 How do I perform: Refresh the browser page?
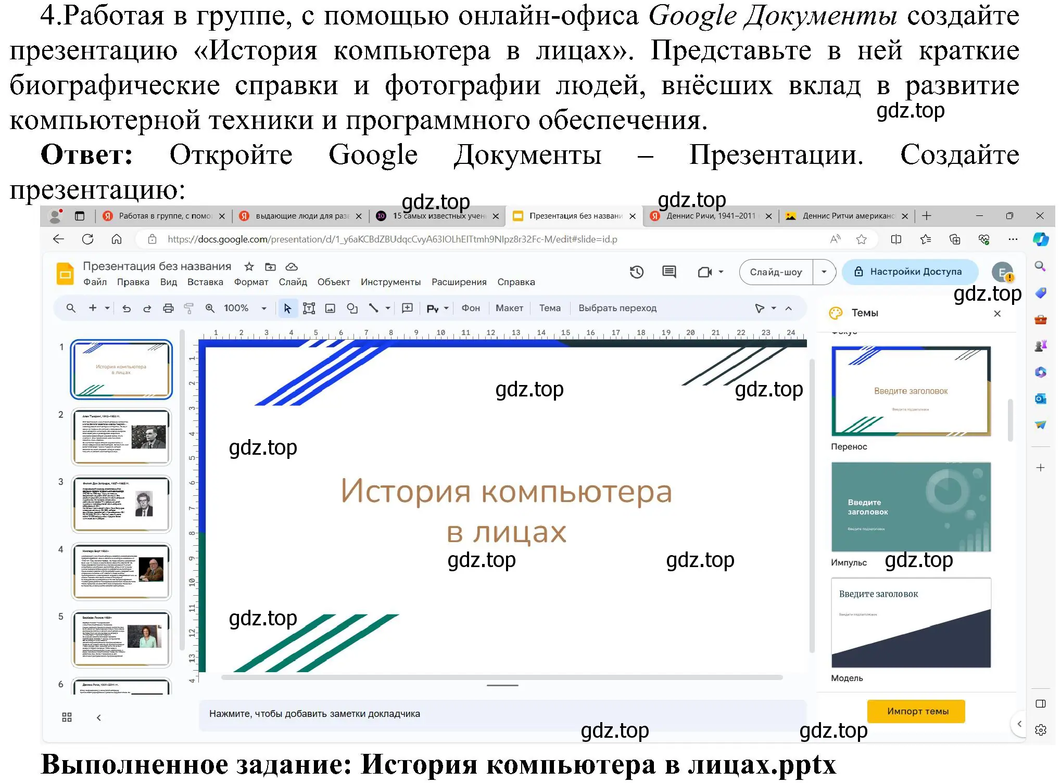(x=88, y=239)
